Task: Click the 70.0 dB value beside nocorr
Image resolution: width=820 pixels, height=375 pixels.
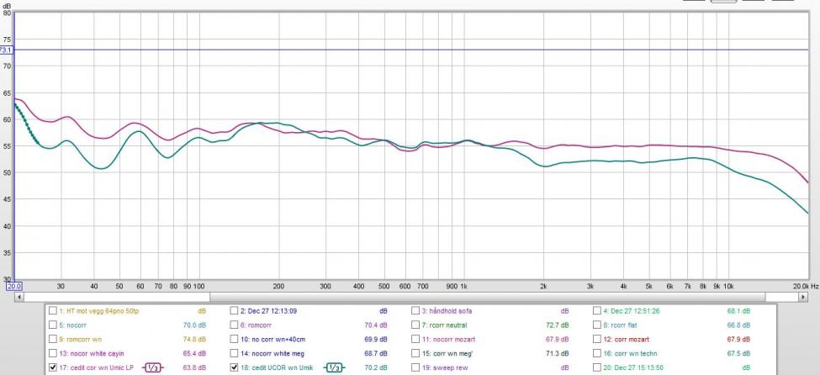Action: click(195, 325)
